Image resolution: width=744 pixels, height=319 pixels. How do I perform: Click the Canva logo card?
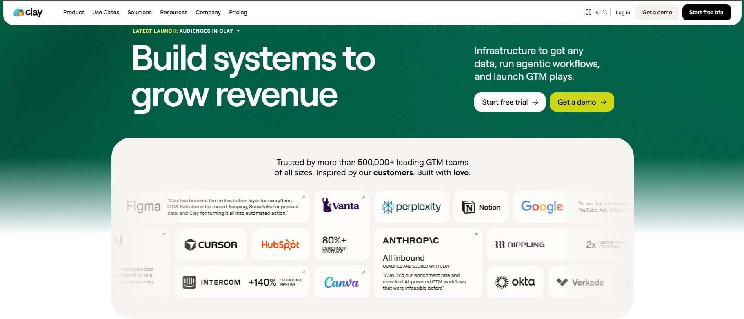(x=342, y=282)
